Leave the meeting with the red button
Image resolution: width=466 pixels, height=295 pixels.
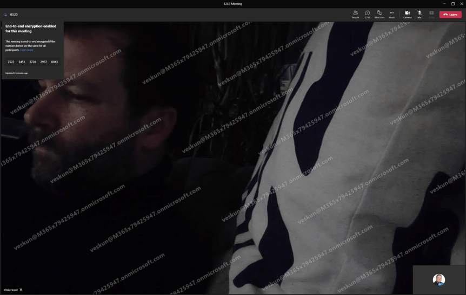(x=450, y=15)
